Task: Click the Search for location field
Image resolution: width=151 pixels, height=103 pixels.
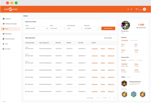Action: [x=37, y=29]
